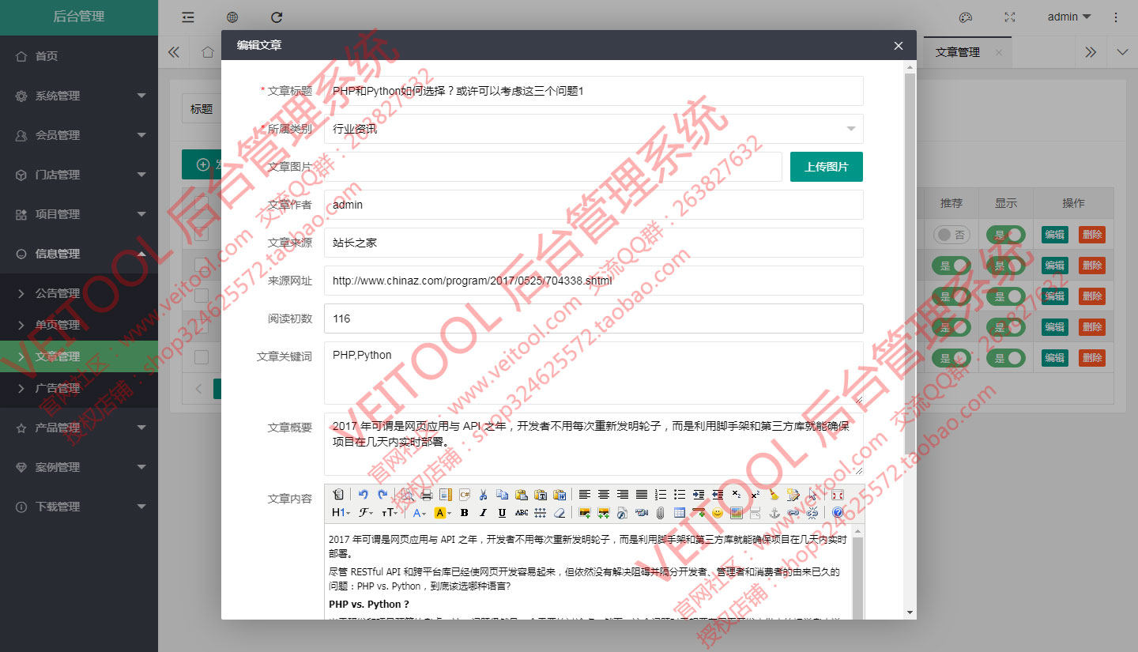
Task: Click into the 文章标题 input field
Action: [593, 91]
